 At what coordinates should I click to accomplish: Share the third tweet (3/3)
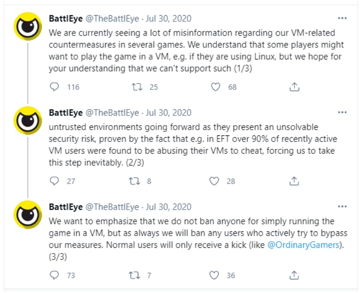click(294, 275)
